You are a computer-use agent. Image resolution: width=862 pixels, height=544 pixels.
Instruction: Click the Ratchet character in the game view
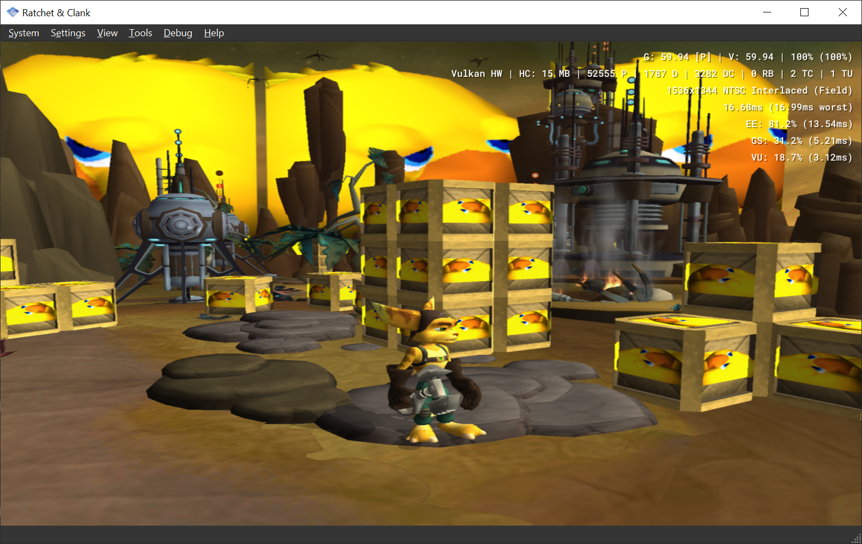pyautogui.click(x=433, y=373)
